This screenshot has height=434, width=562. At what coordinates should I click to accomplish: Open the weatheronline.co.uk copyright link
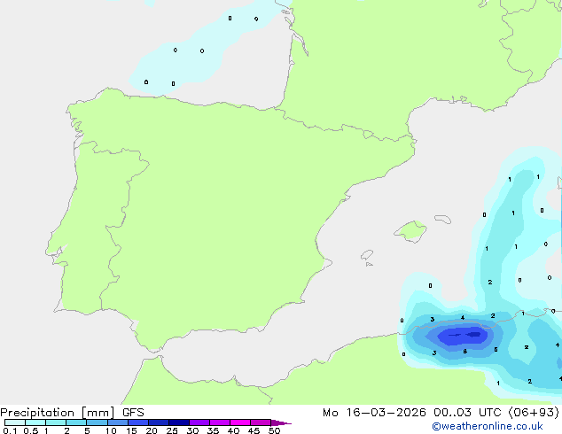487,426
